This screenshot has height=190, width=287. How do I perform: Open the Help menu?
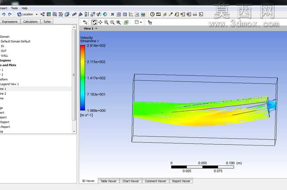point(24,8)
